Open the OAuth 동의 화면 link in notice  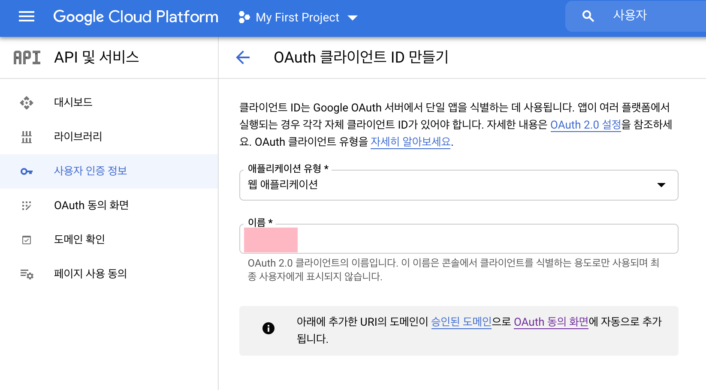[x=551, y=322]
